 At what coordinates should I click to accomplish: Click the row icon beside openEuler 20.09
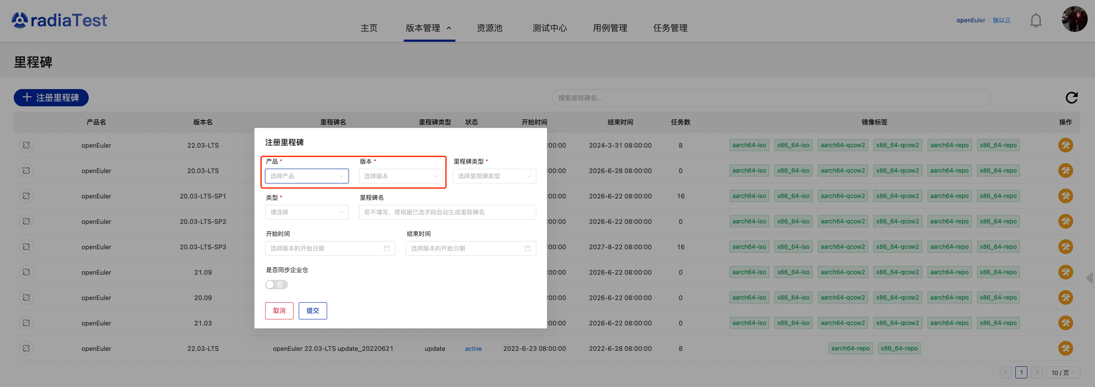point(26,297)
